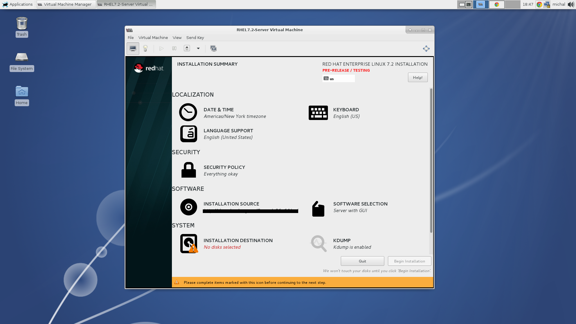Open Language Support icon
The width and height of the screenshot is (576, 324).
click(188, 134)
